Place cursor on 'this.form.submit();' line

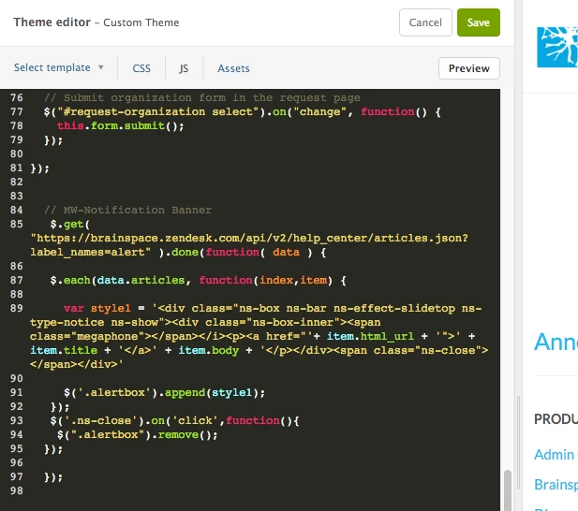pyautogui.click(x=120, y=126)
